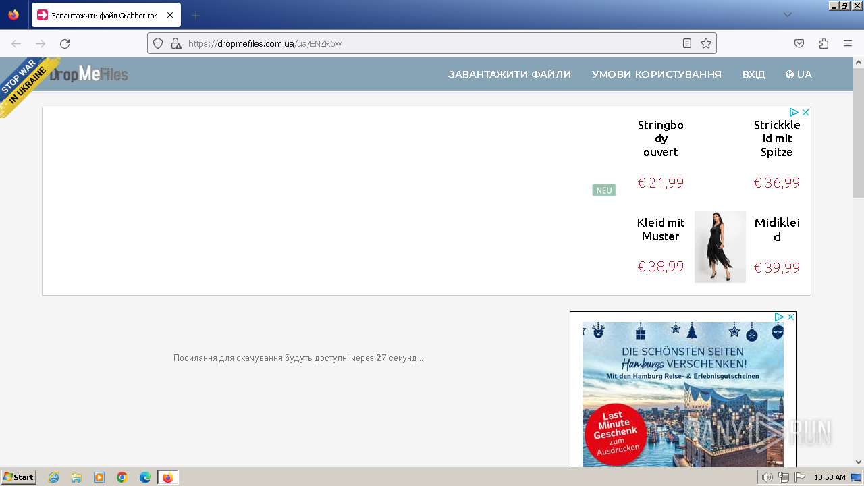The image size is (864, 486).
Task: Open the extensions puzzle icon
Action: 823,43
